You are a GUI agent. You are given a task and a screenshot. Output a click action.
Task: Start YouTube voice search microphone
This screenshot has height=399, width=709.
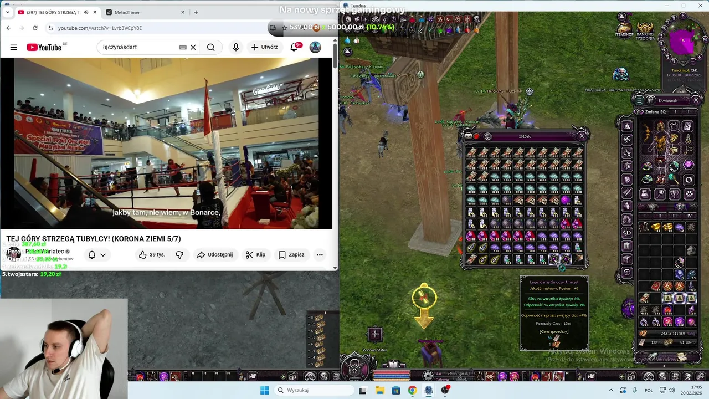(x=236, y=47)
